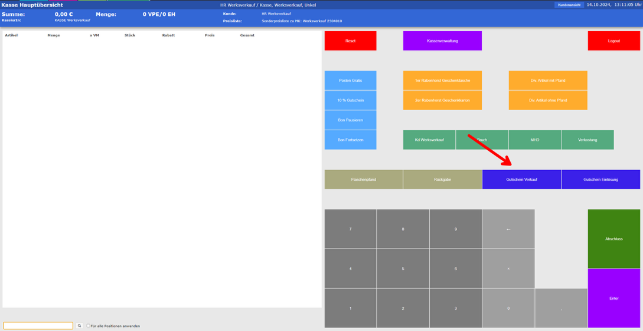Click the Rückgabe button

pyautogui.click(x=442, y=180)
